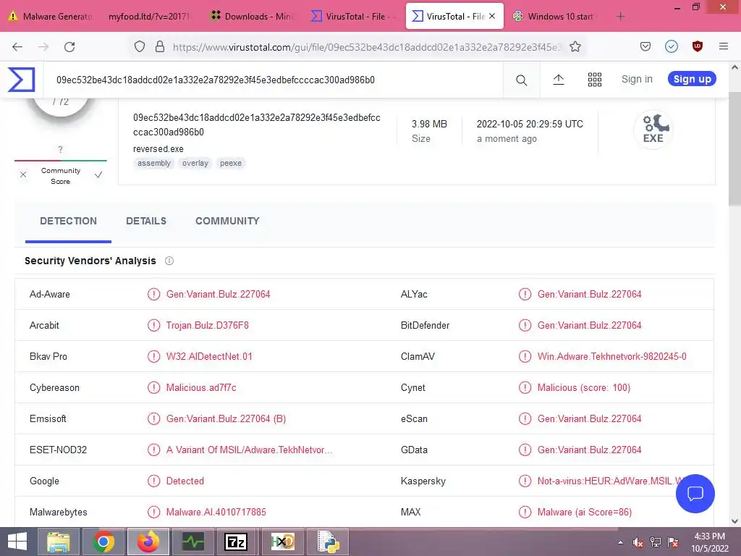The width and height of the screenshot is (741, 556).
Task: Click the taskbar clock 4:33 PM
Action: 710,536
